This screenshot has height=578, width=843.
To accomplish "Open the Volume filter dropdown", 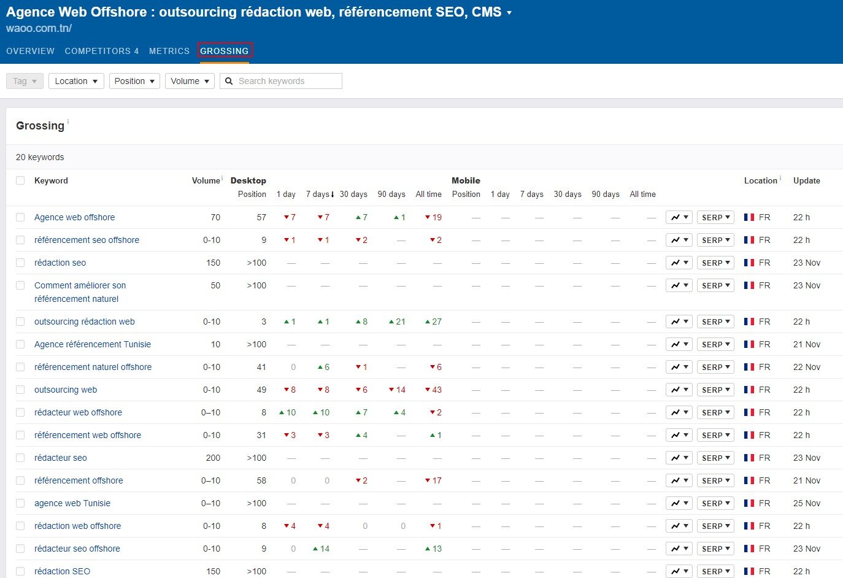I will click(x=190, y=81).
